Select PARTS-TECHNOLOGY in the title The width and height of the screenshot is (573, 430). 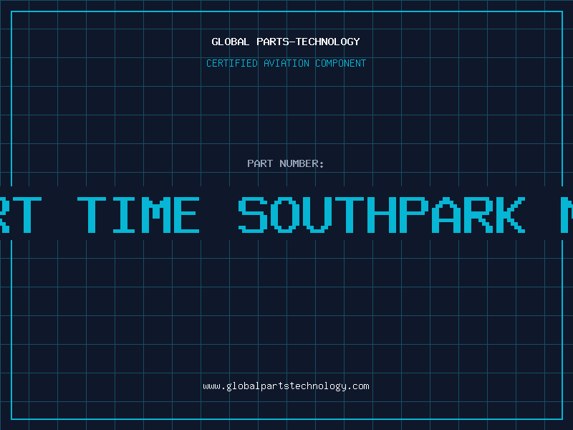coord(309,42)
